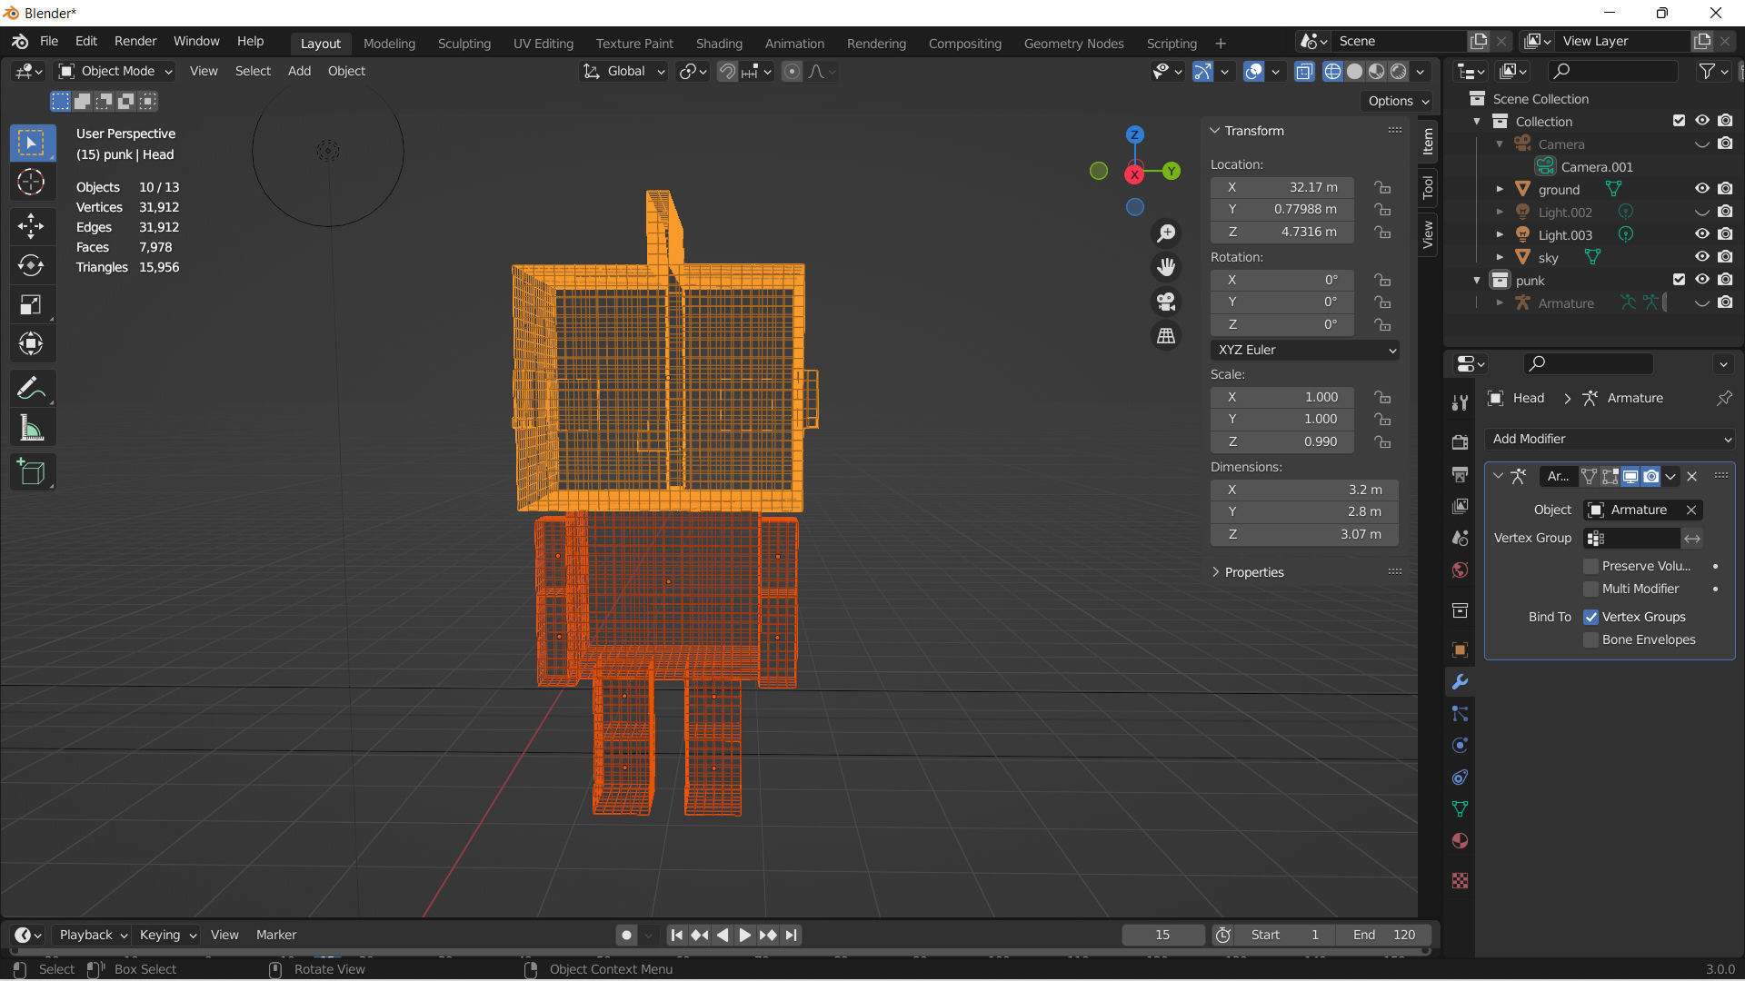
Task: Toggle proportional editing icon
Action: [x=793, y=72]
